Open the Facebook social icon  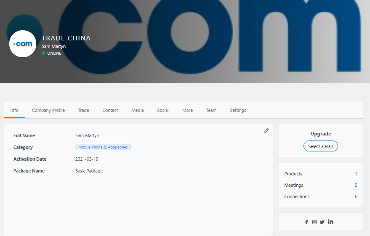tap(306, 222)
